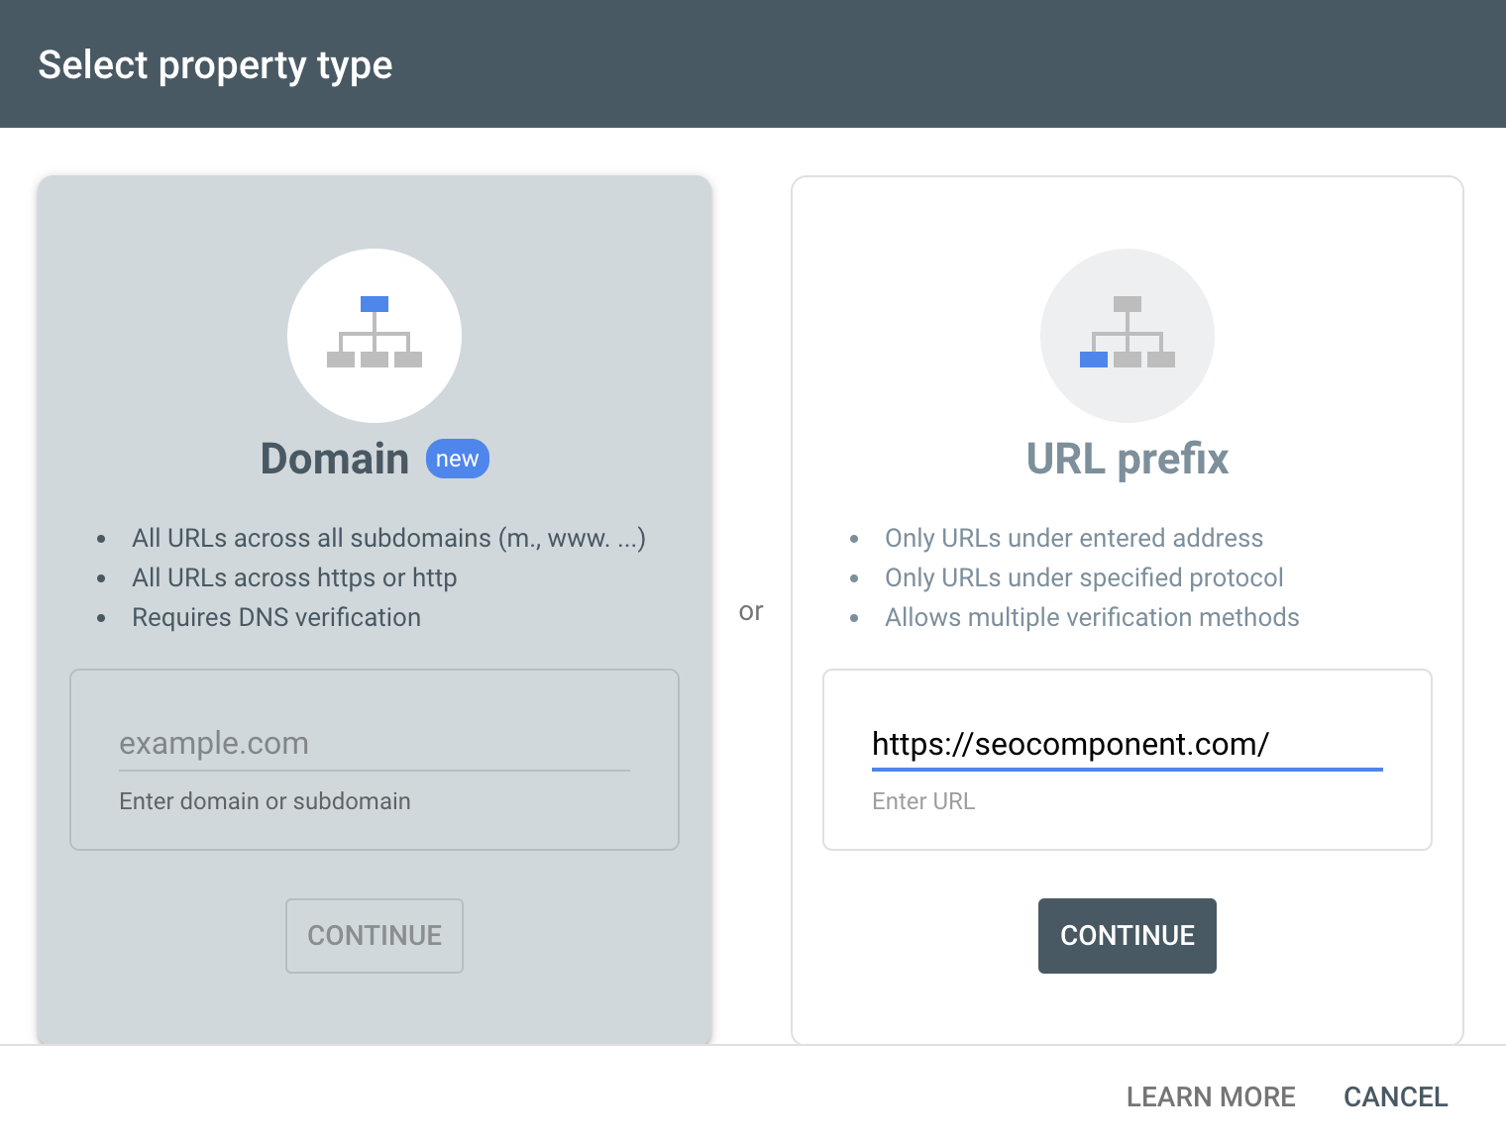Click the dark CONTINUE button under URL prefix
The image size is (1506, 1143).
[x=1128, y=936]
